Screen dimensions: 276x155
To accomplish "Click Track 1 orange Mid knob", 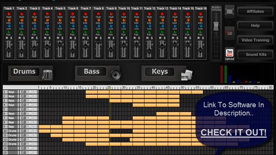I will (x=9, y=20).
